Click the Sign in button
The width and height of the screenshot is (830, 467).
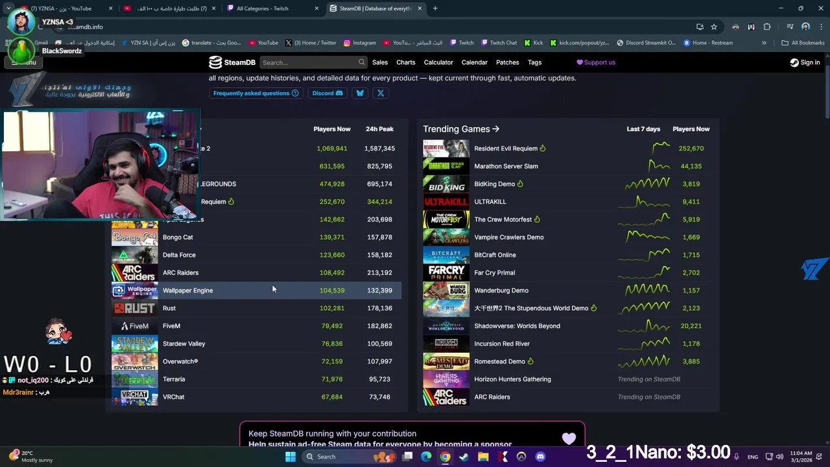805,62
